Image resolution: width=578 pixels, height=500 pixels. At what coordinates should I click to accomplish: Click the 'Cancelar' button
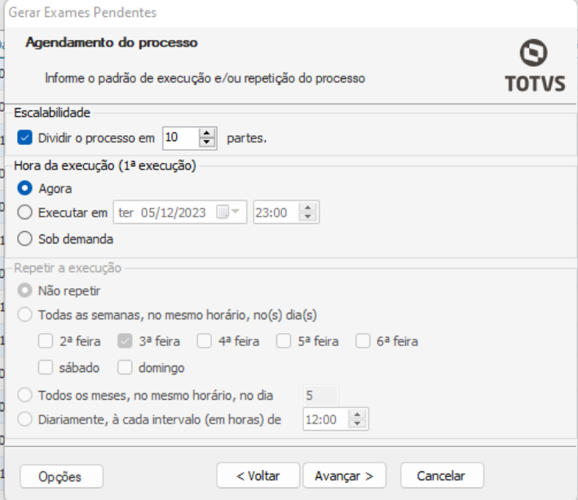(x=440, y=476)
